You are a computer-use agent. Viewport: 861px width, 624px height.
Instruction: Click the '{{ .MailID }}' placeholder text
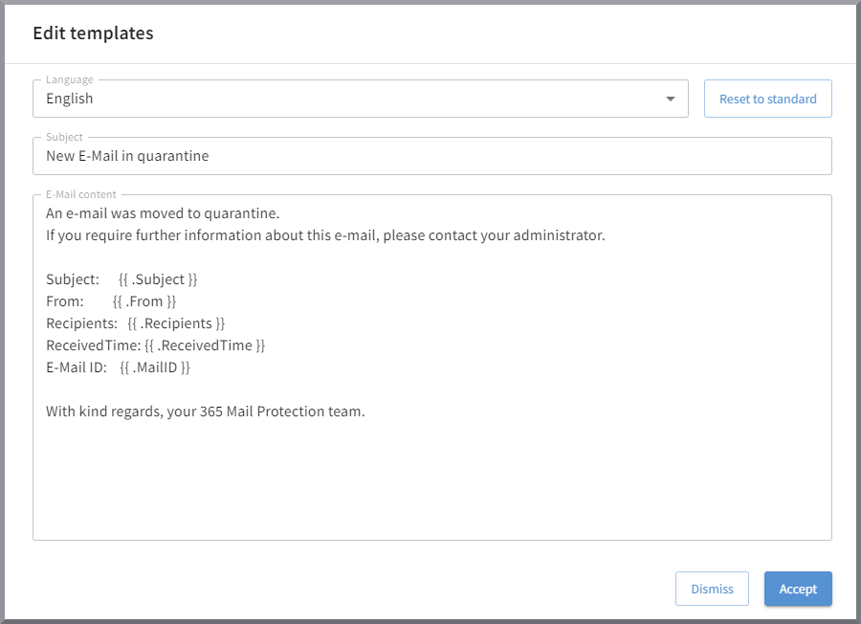tap(155, 368)
